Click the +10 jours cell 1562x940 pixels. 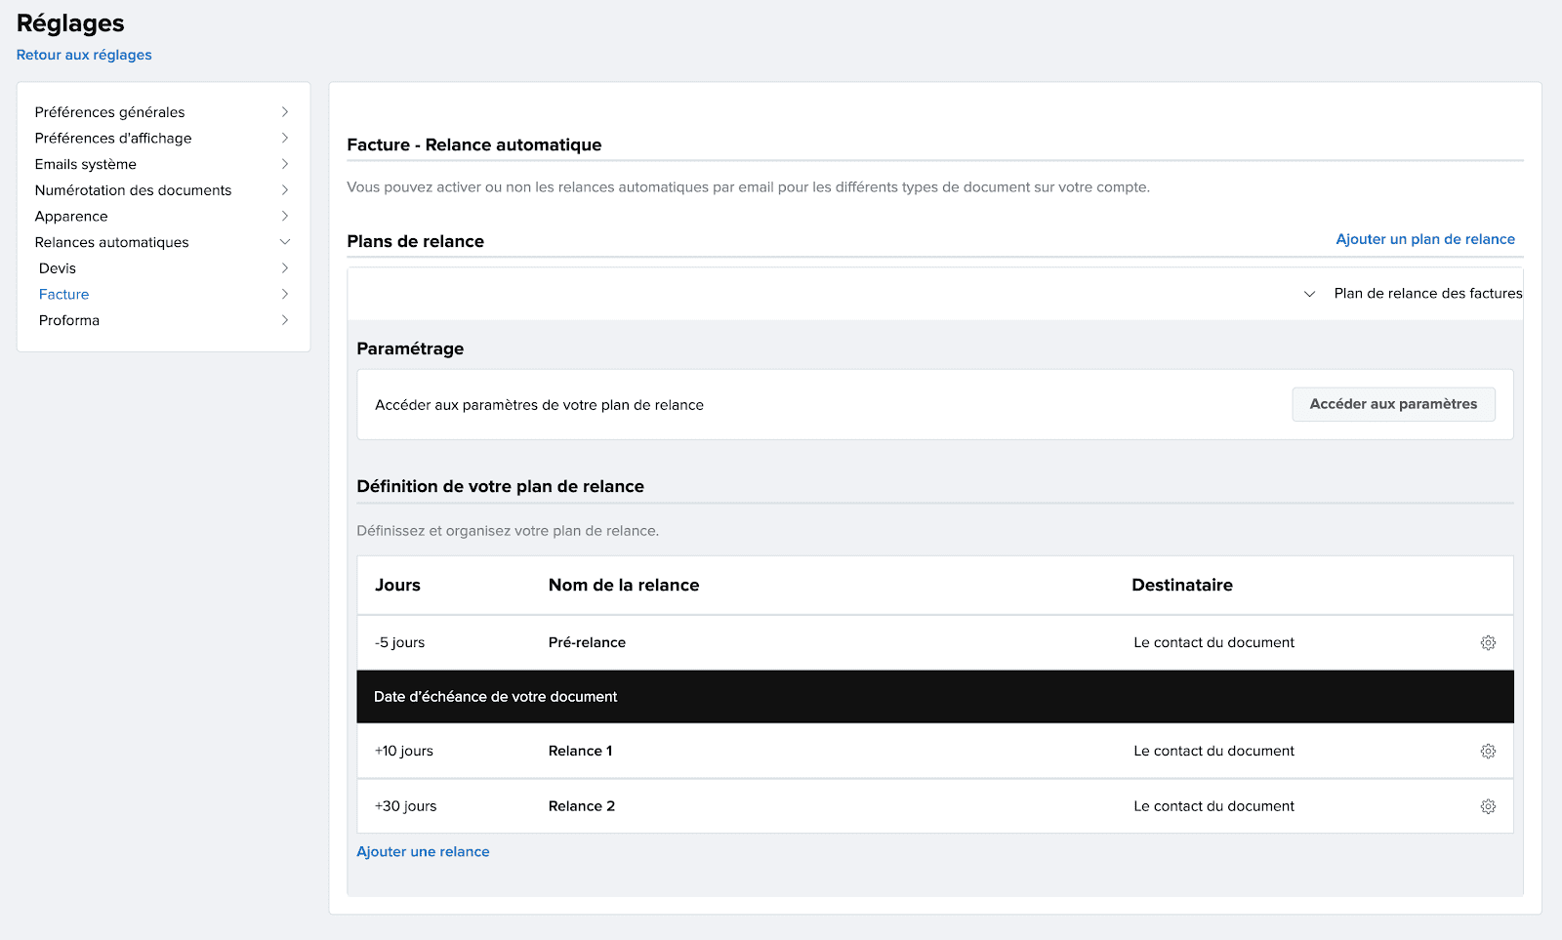click(403, 751)
